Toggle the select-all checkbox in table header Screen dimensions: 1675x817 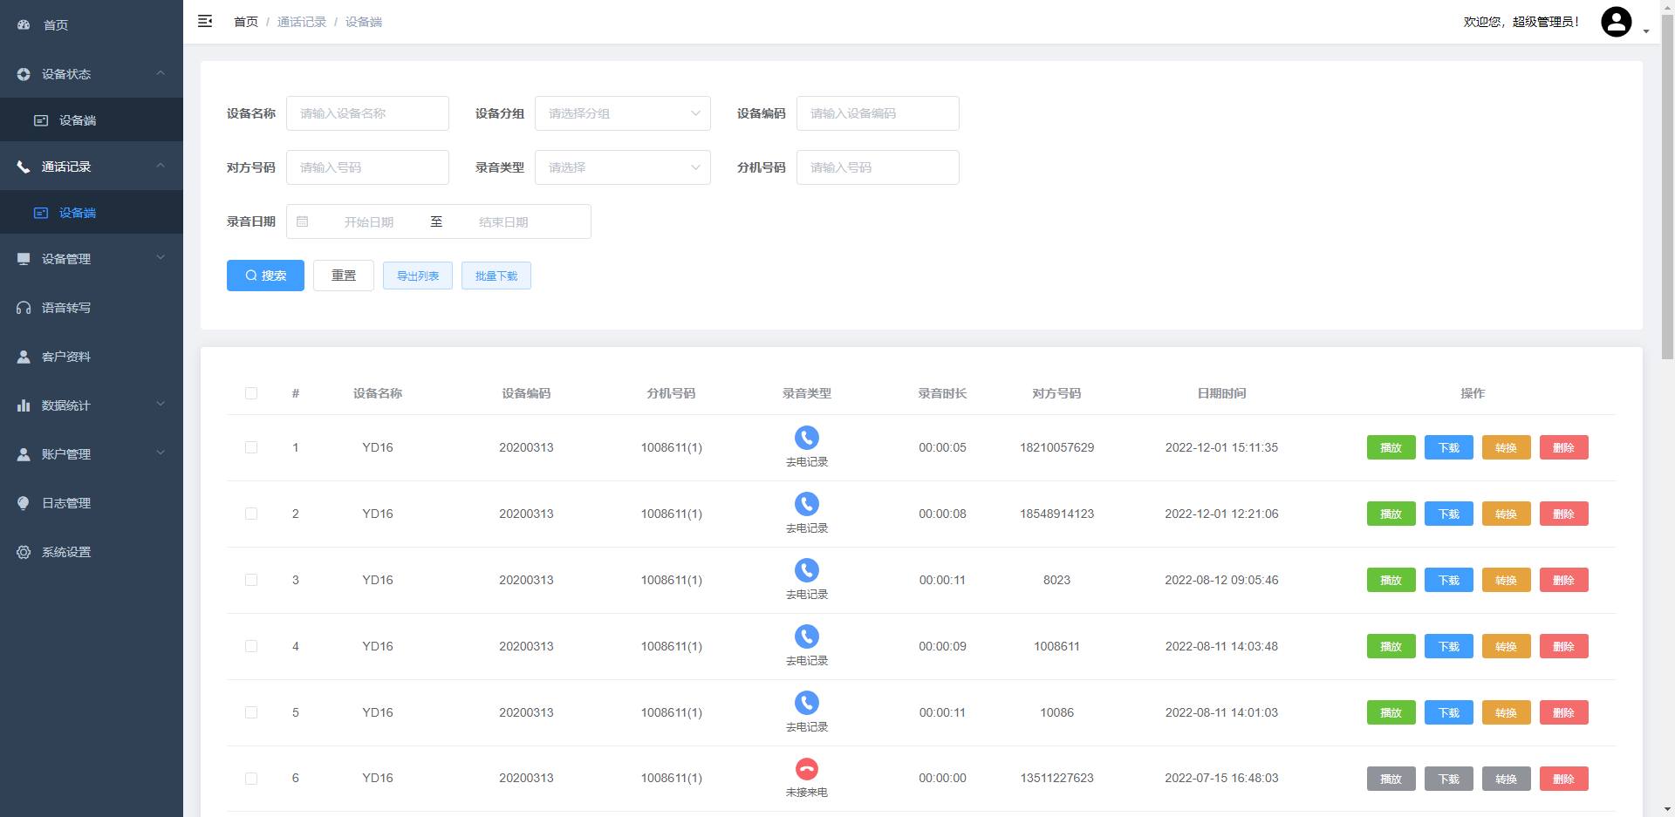[251, 393]
